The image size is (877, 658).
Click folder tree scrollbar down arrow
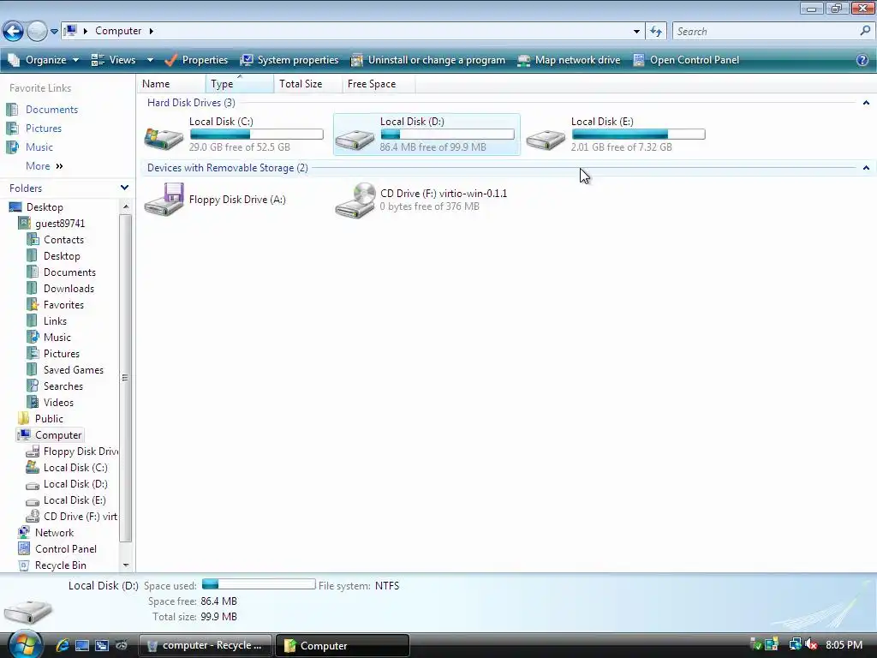coord(126,565)
